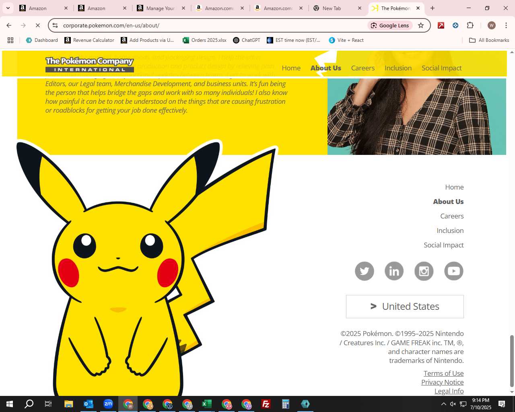Click the muted volume tray icon

click(x=453, y=404)
